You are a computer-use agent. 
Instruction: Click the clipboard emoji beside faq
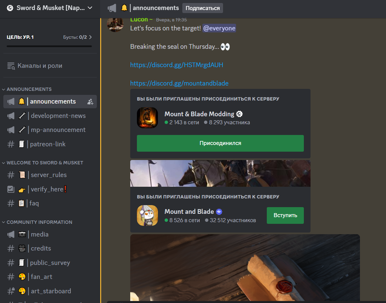[x=22, y=203]
